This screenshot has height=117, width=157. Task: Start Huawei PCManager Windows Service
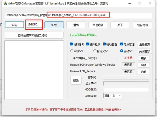tap(144, 65)
